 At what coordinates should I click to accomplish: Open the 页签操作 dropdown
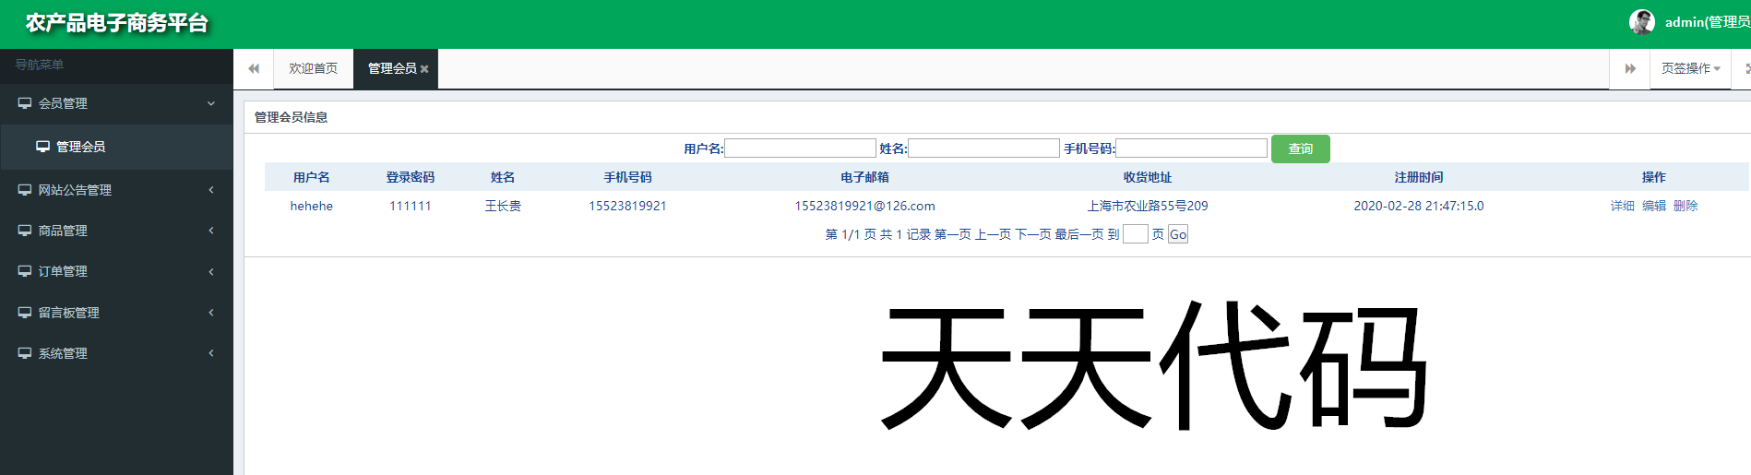1690,68
